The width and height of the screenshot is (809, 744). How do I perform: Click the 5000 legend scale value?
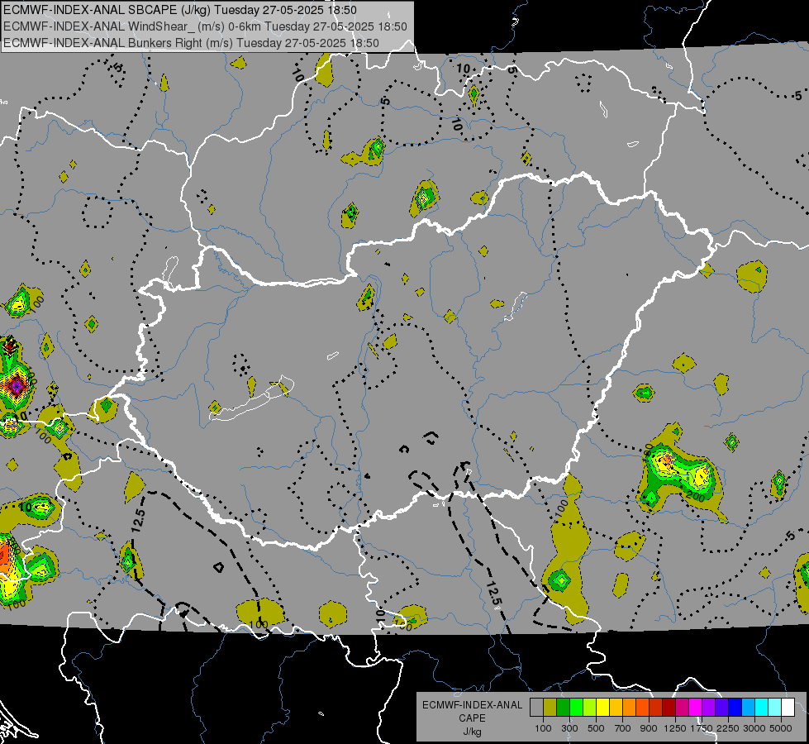click(781, 728)
